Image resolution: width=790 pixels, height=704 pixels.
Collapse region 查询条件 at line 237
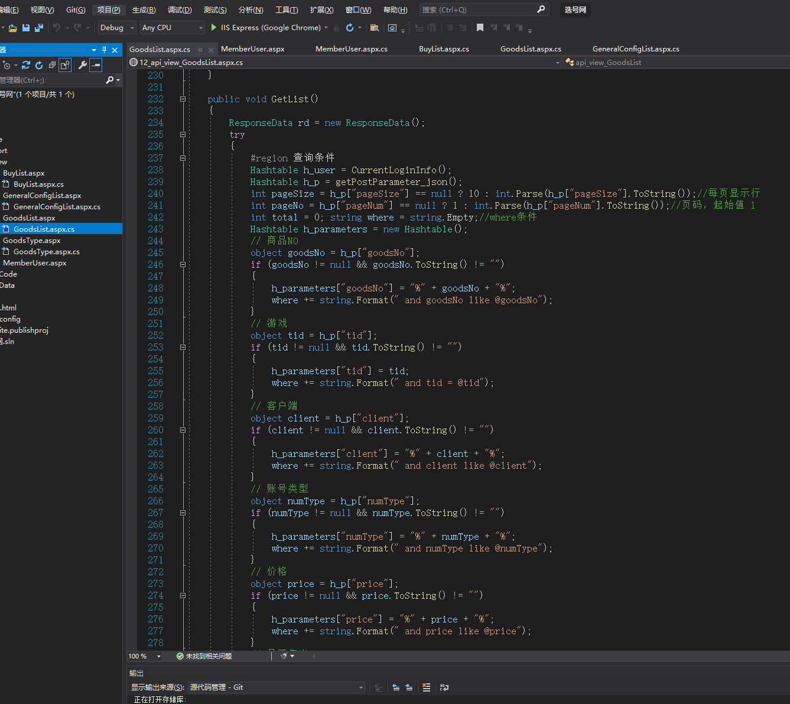(x=183, y=158)
